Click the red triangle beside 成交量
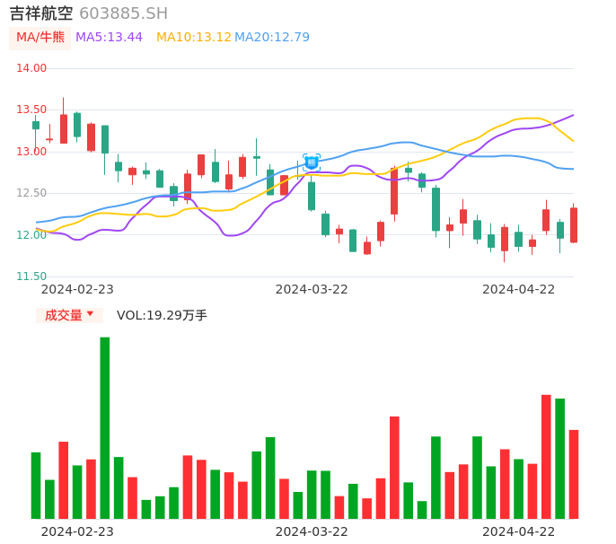 pos(90,314)
